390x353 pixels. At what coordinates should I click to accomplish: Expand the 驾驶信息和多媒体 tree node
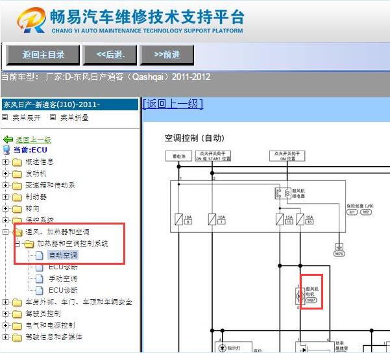[5, 337]
